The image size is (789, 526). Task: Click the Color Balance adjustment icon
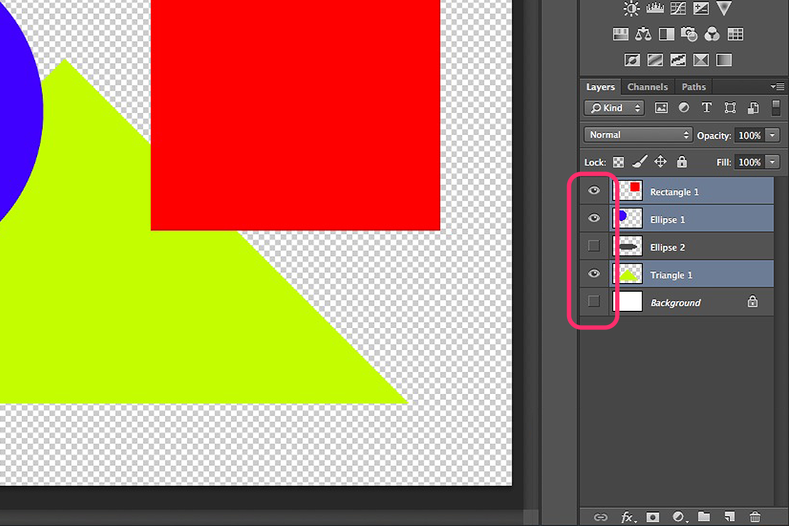click(x=643, y=34)
